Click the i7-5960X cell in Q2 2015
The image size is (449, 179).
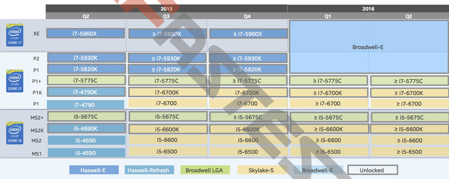[x=85, y=33]
